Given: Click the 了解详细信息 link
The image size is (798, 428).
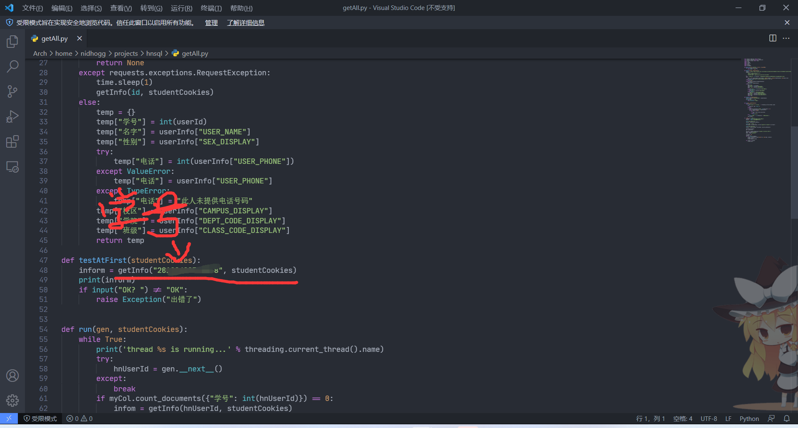Looking at the screenshot, I should click(245, 23).
